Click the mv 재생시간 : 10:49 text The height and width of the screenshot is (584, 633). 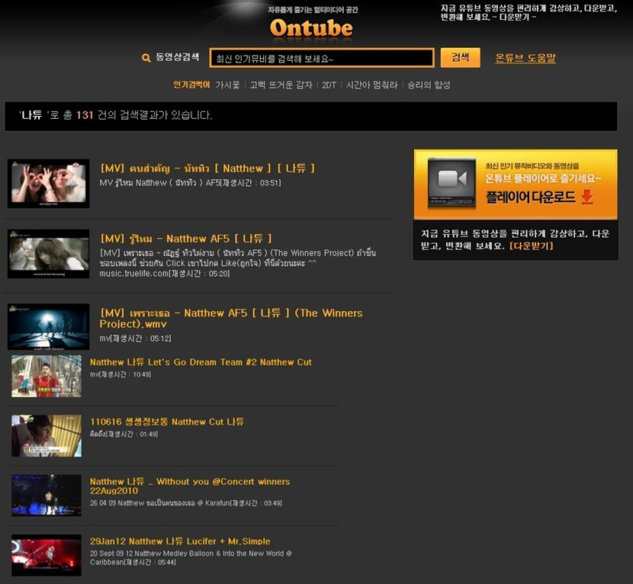[x=120, y=374]
